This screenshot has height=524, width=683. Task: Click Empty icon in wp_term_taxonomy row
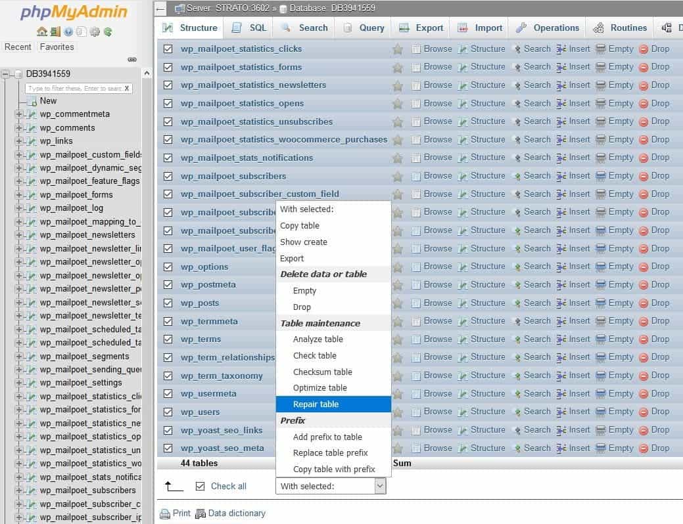(601, 376)
